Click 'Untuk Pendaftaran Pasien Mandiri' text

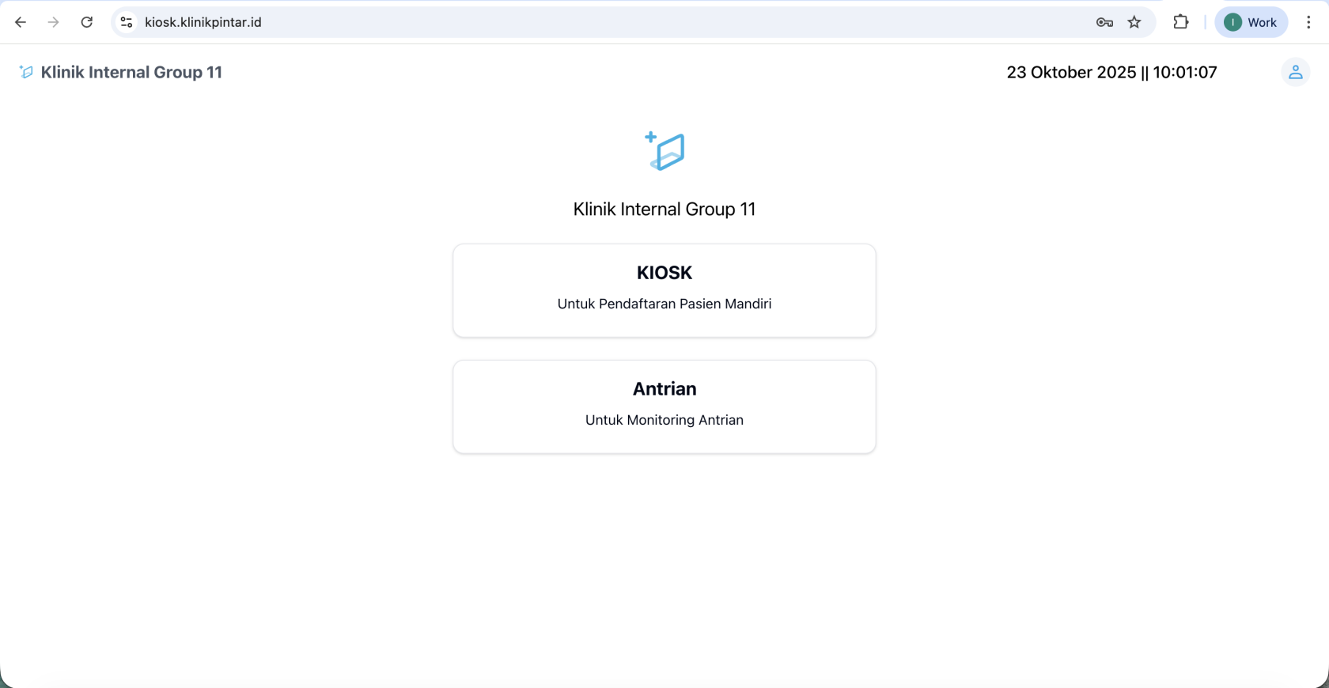point(664,304)
